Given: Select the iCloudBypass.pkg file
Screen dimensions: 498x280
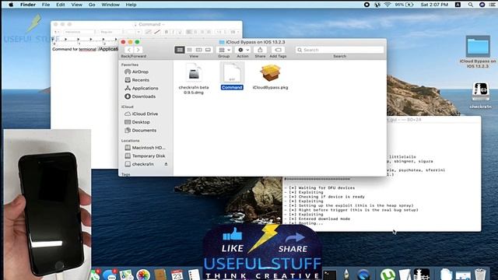Looking at the screenshot, I should 270,76.
